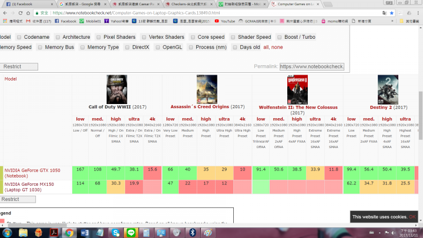Reload the page with refresh icon

click(x=21, y=13)
